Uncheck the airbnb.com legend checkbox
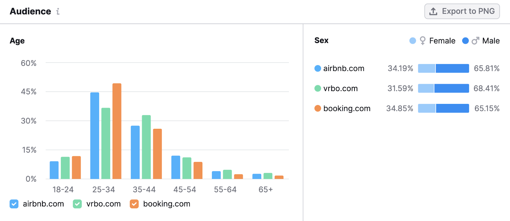510x221 pixels. 14,204
